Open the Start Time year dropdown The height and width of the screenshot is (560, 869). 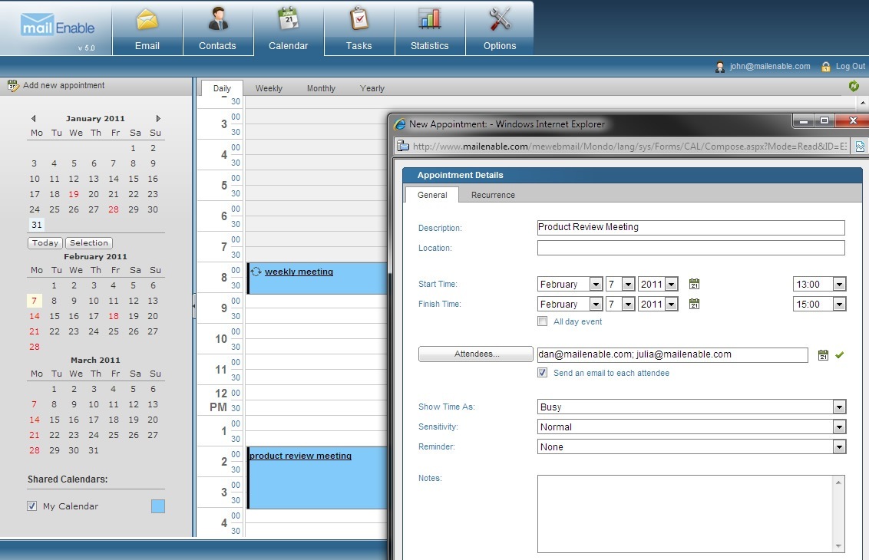click(x=671, y=285)
